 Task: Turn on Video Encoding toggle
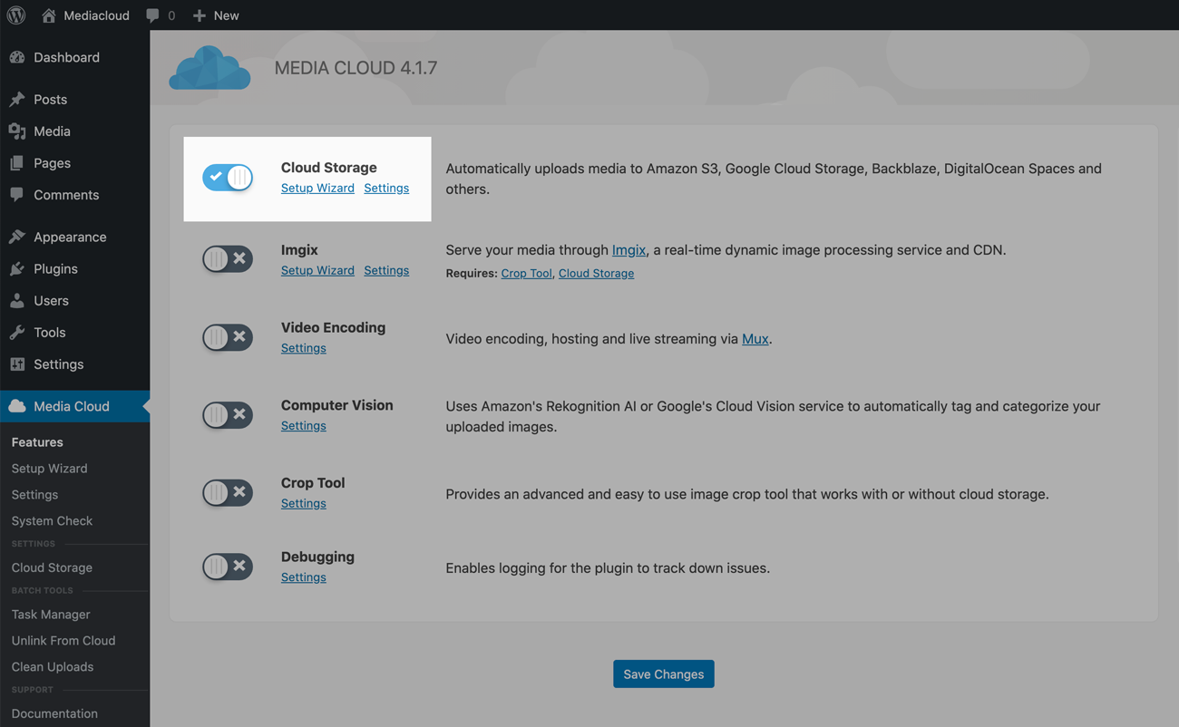(x=228, y=337)
